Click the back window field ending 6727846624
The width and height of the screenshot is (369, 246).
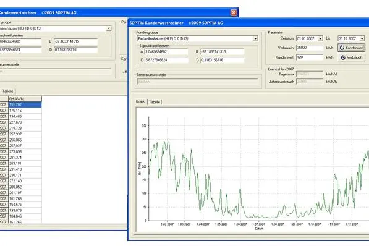coord(20,50)
